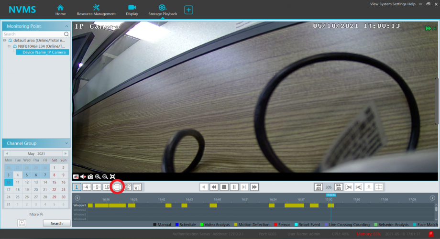Expand the More options below calendar
This screenshot has height=239, width=440.
tap(36, 214)
